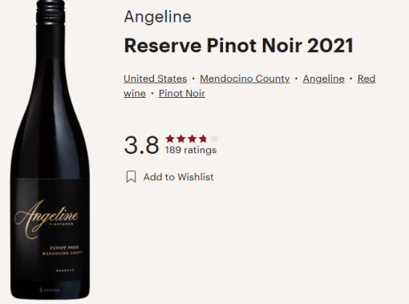Click the Vivino watermark at bottle base
This screenshot has width=409, height=304.
pyautogui.click(x=50, y=290)
